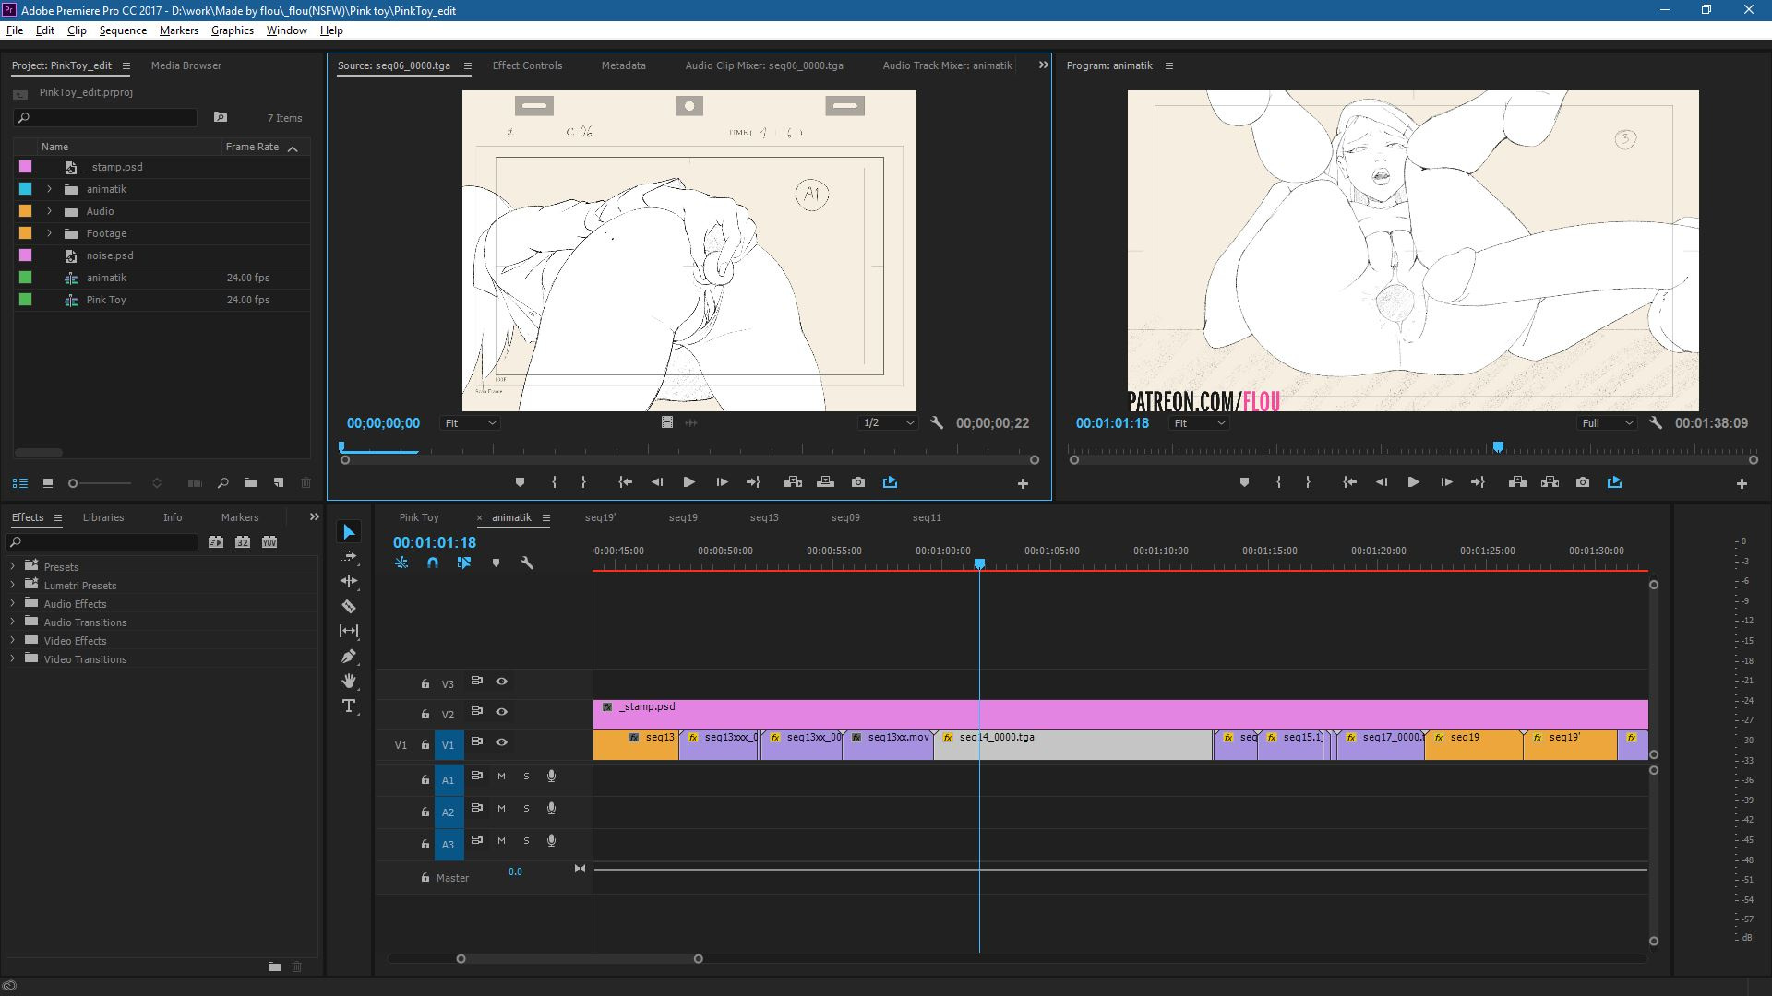Switch Project panel to list view
1772x996 pixels.
click(x=19, y=482)
